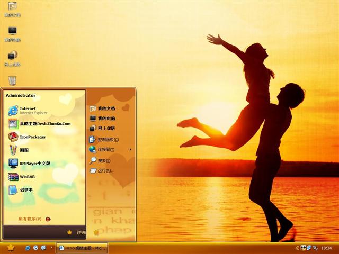Click the third quick launch icon
This screenshot has height=254, width=339.
pos(43,248)
